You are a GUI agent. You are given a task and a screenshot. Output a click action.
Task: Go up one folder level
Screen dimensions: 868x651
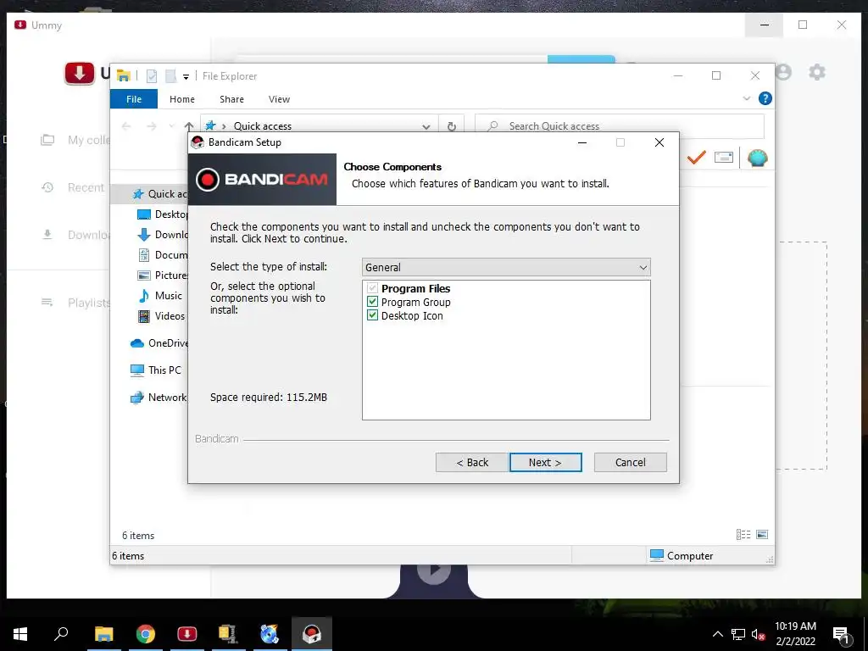[x=189, y=126]
